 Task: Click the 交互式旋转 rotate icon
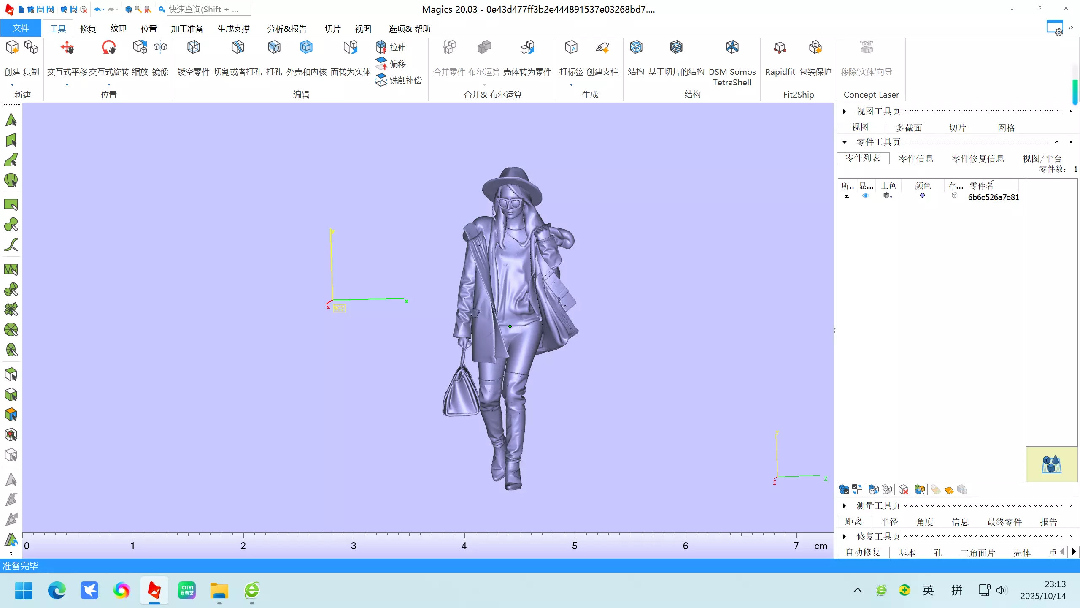tap(109, 47)
